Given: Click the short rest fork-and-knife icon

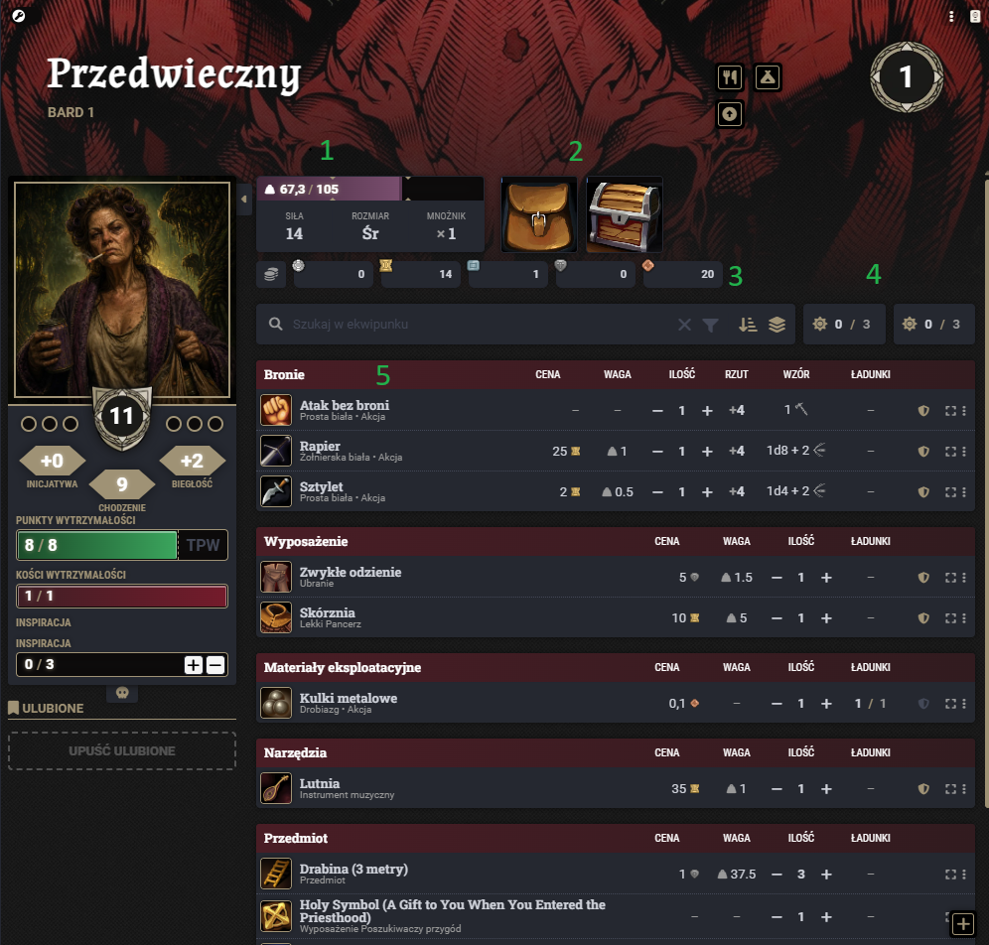Looking at the screenshot, I should (x=730, y=77).
